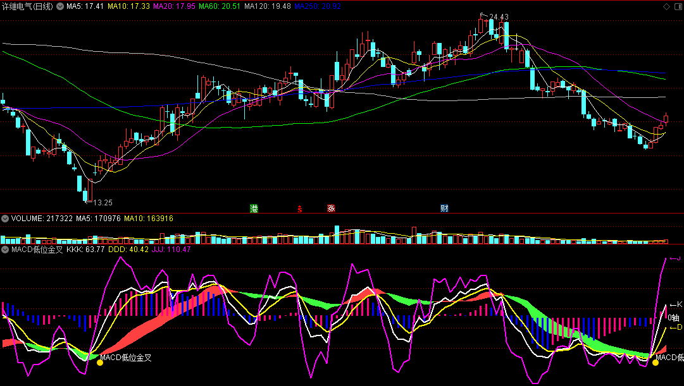Click the 0轴 axis label
The image size is (684, 386).
(x=673, y=318)
